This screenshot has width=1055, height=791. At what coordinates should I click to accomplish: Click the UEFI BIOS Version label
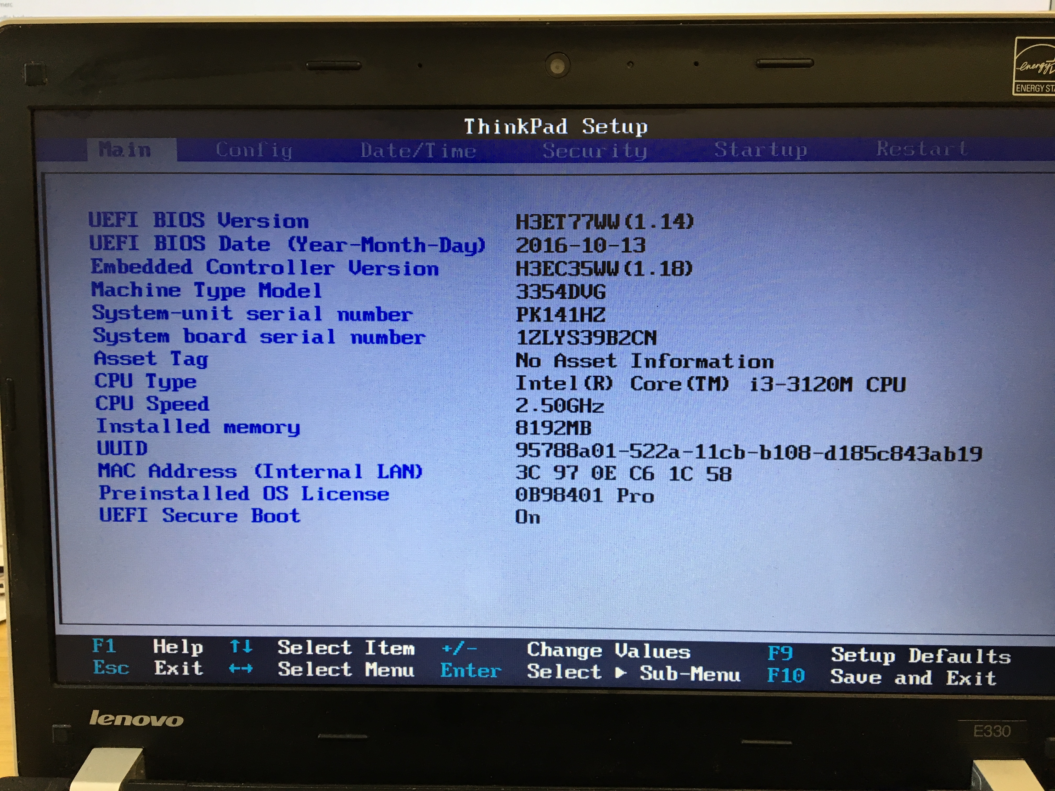pyautogui.click(x=199, y=220)
